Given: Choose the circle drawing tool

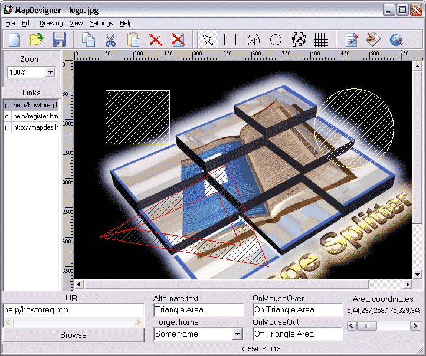Looking at the screenshot, I should 276,39.
